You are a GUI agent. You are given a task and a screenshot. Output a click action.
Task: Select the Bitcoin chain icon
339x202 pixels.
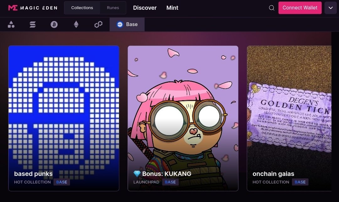[x=54, y=25]
